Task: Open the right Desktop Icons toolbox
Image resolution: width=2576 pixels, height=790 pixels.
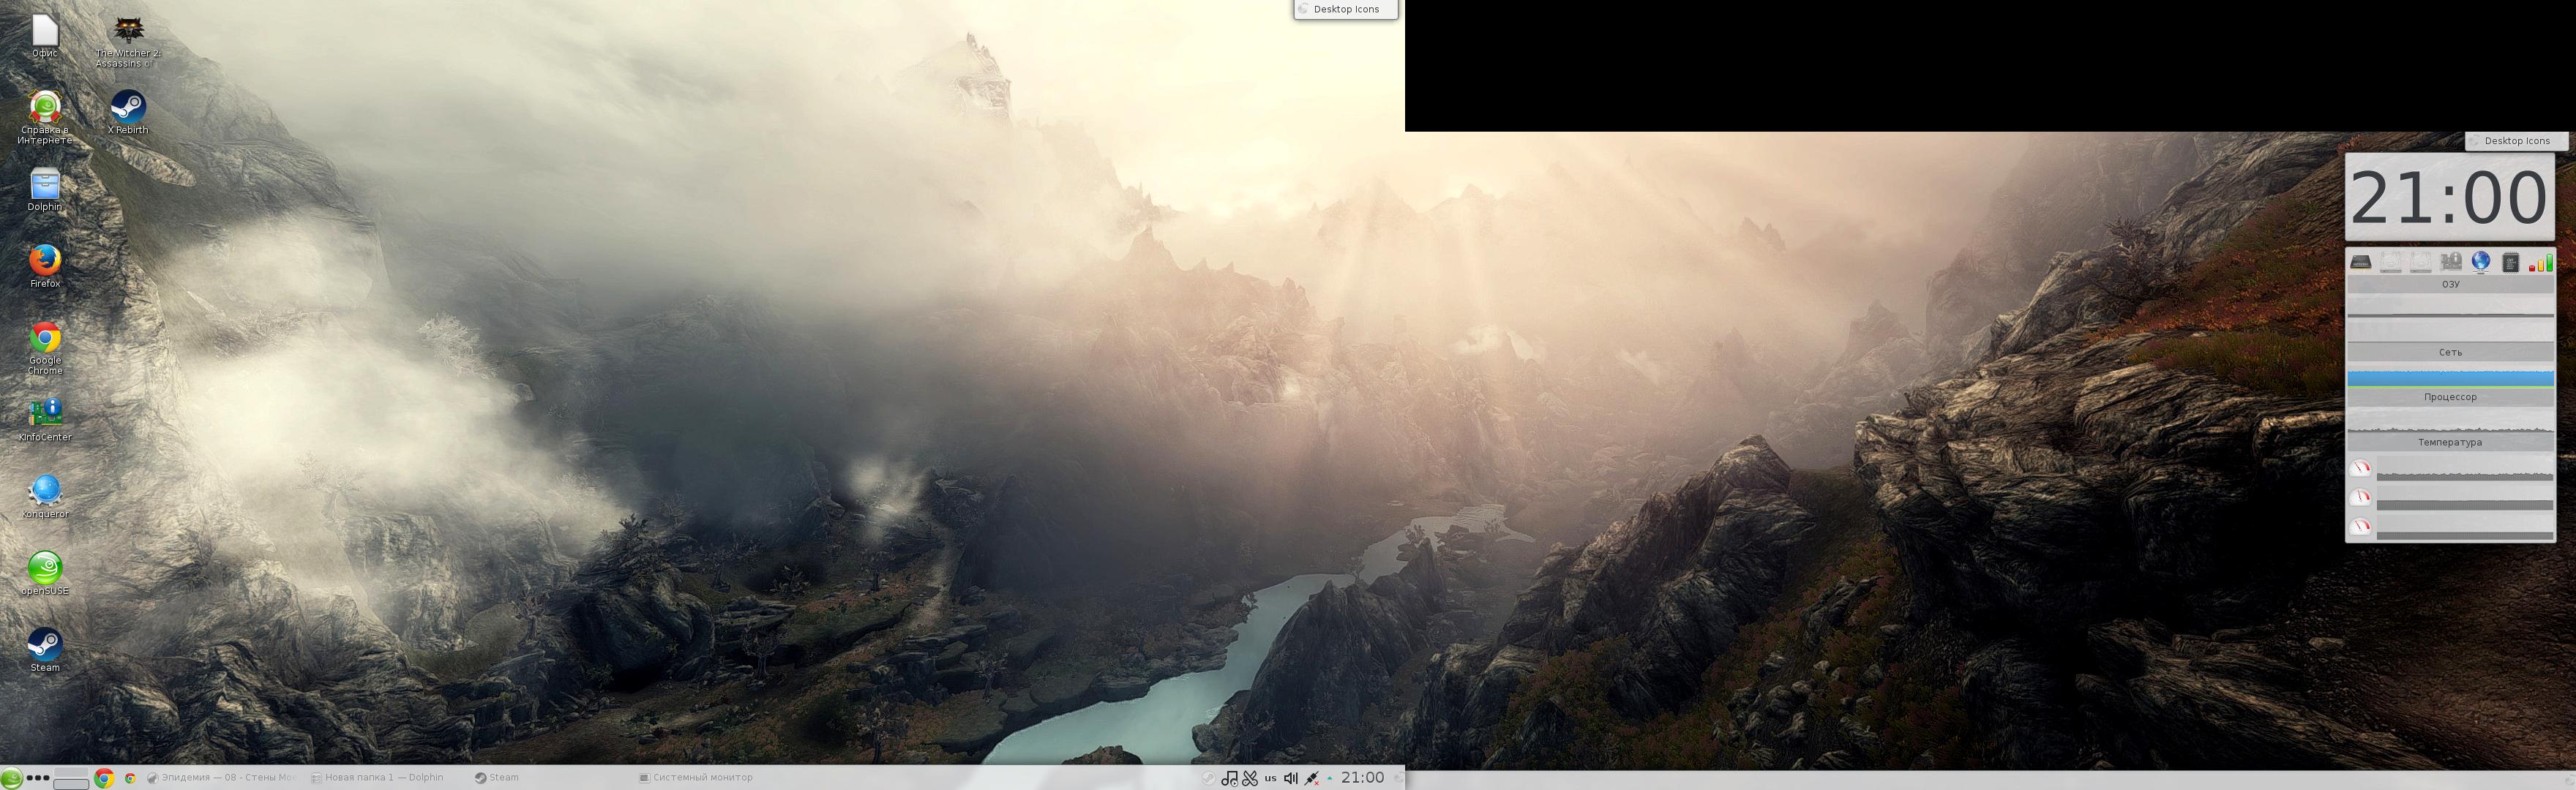Action: 2515,141
